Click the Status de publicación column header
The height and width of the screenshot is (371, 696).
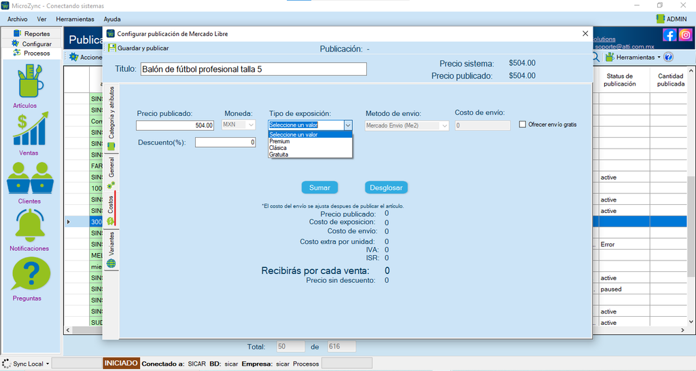(619, 79)
